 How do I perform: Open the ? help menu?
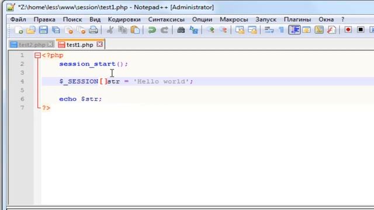coord(343,19)
